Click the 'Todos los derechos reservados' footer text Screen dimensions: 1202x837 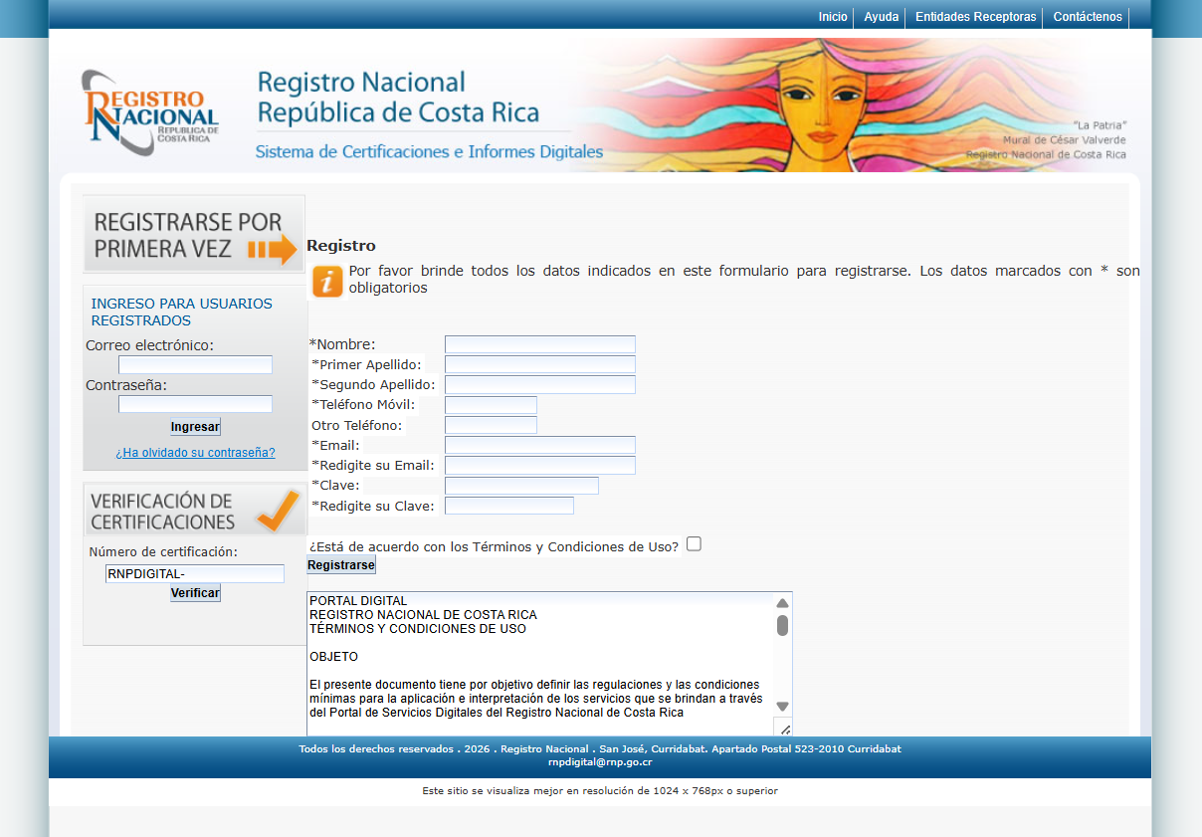pos(600,748)
